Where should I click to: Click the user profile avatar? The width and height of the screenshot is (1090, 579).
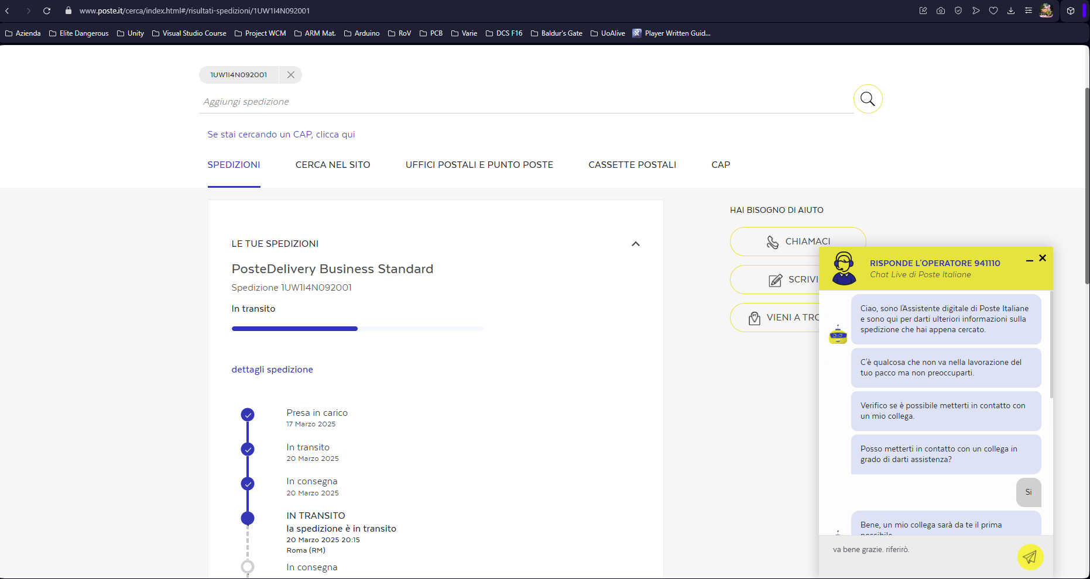point(1047,11)
